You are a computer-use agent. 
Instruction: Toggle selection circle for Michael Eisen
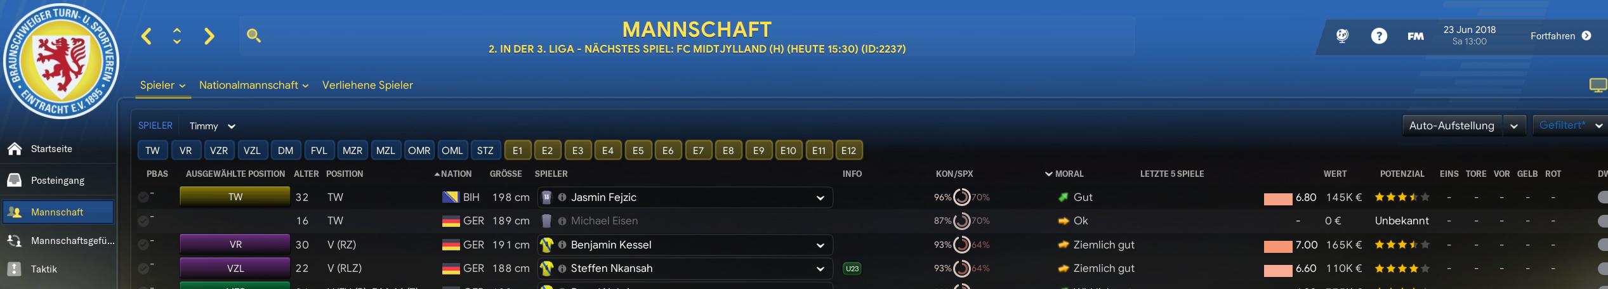click(x=143, y=221)
